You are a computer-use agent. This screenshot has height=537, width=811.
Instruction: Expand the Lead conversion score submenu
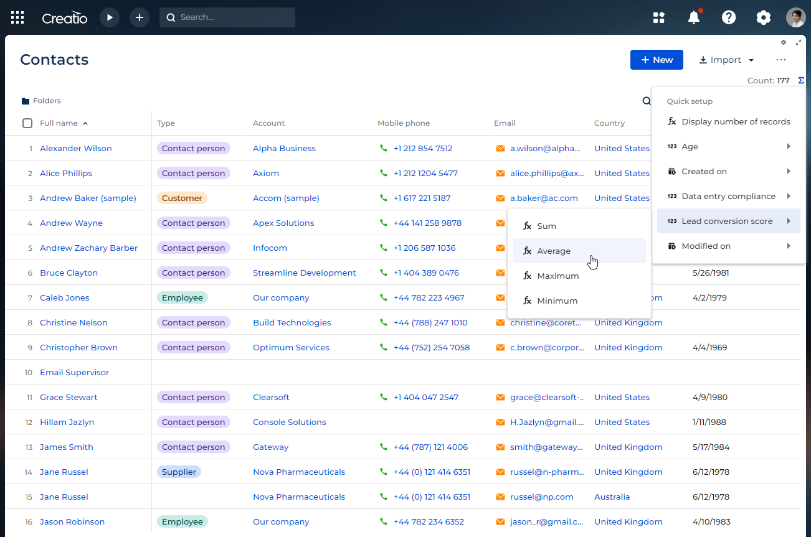pyautogui.click(x=729, y=221)
